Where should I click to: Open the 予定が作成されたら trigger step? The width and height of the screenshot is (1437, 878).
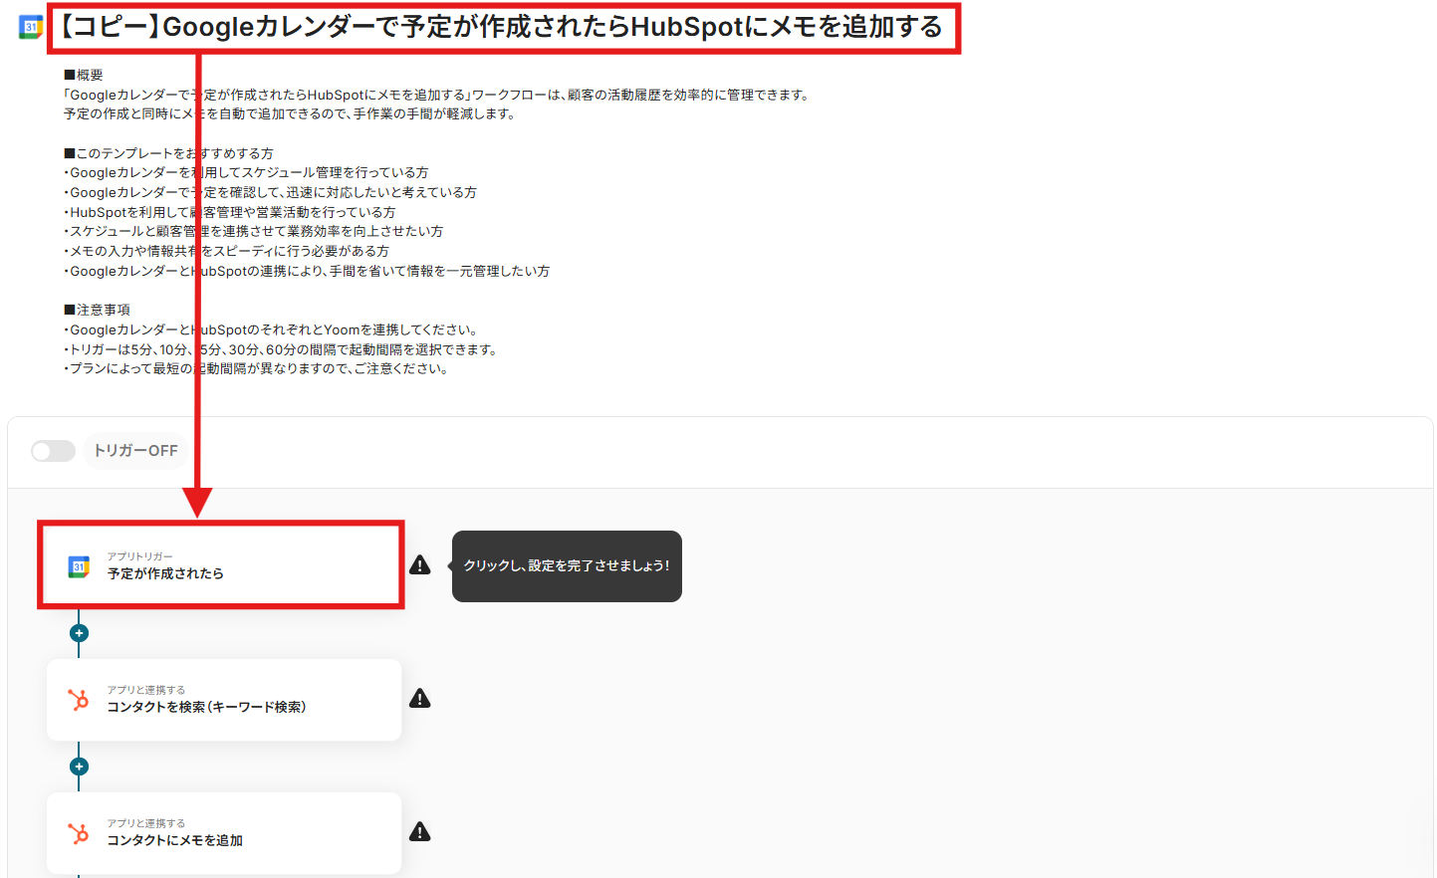pyautogui.click(x=223, y=565)
